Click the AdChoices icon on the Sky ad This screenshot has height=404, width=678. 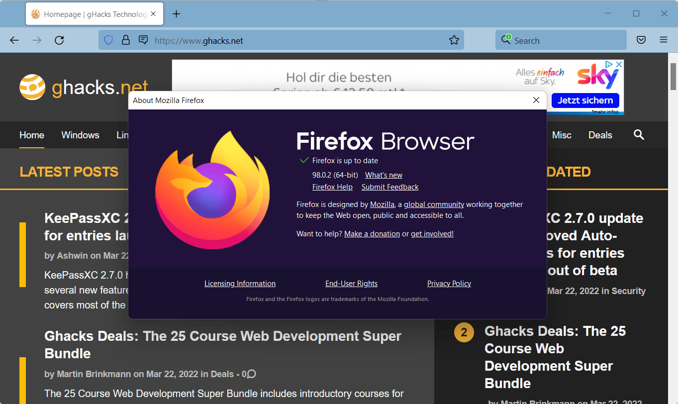point(609,64)
